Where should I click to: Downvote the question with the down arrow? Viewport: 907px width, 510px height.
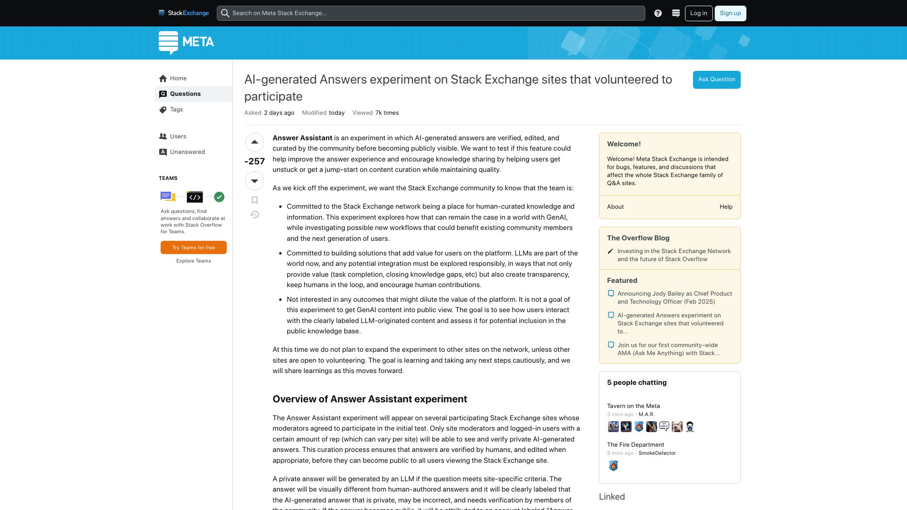click(255, 181)
